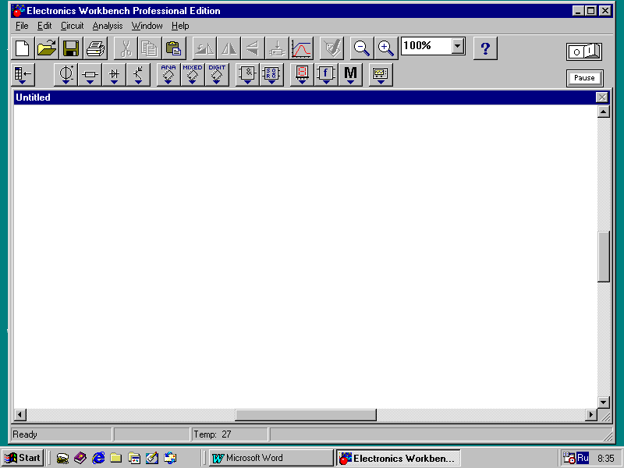Open the File menu
Viewport: 624px width, 468px height.
coord(22,26)
